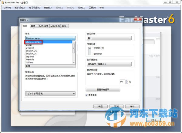Click the 重置所有提示 button
This screenshot has width=182, height=133.
[x=103, y=89]
